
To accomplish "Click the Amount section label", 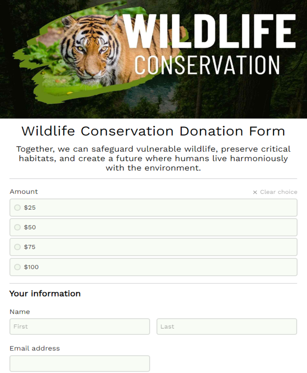I will [x=24, y=192].
